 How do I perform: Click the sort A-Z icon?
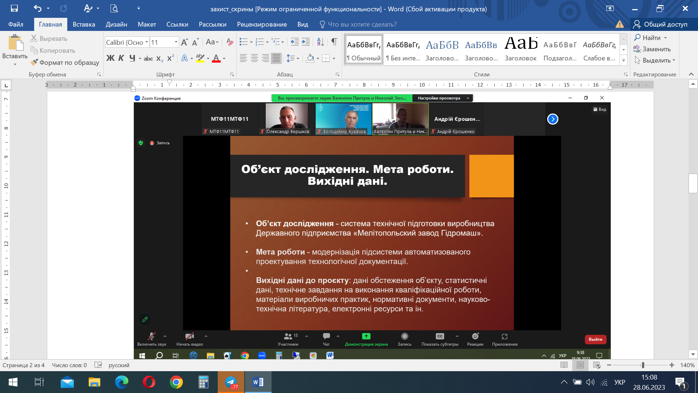point(320,42)
